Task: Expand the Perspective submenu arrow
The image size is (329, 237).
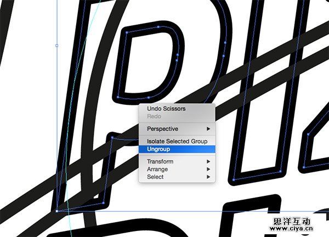Action: click(x=208, y=129)
